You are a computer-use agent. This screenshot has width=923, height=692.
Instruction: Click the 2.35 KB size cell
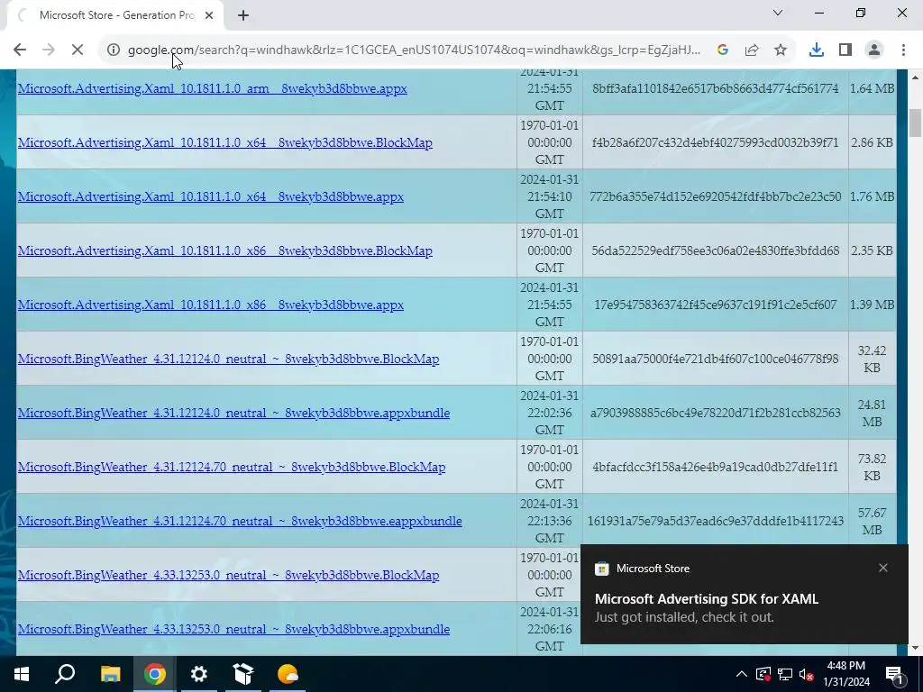click(x=872, y=250)
